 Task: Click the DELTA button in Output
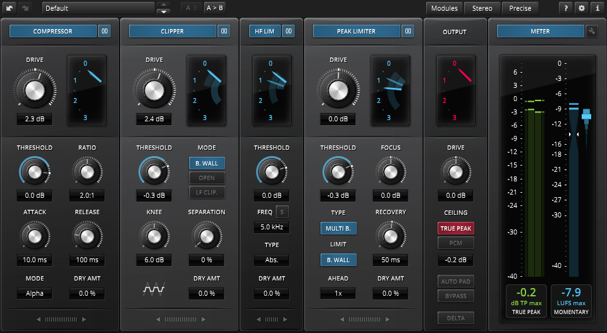(x=455, y=318)
